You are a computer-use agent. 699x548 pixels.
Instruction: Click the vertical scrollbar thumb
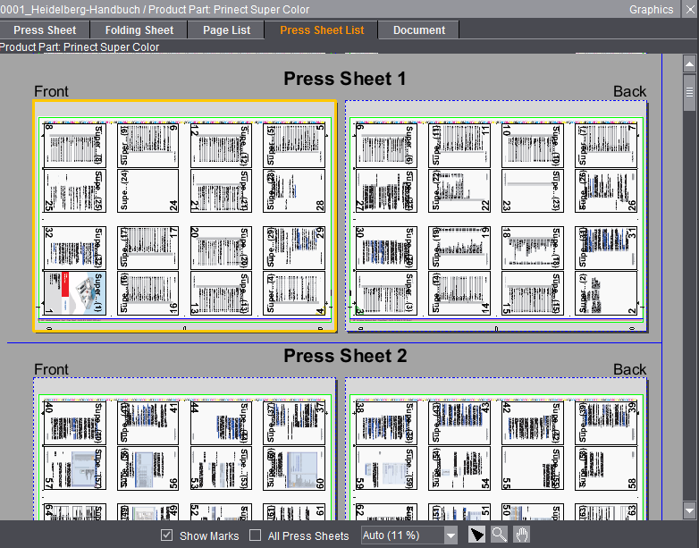pyautogui.click(x=689, y=92)
